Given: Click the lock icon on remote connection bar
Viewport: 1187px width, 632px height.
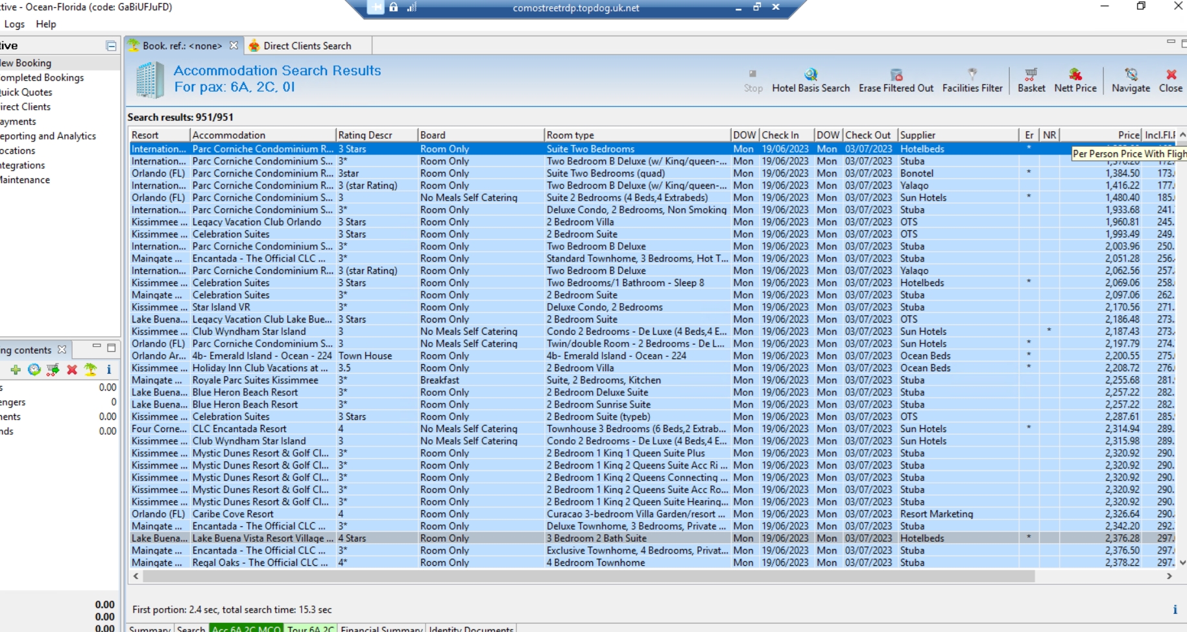Looking at the screenshot, I should (394, 7).
